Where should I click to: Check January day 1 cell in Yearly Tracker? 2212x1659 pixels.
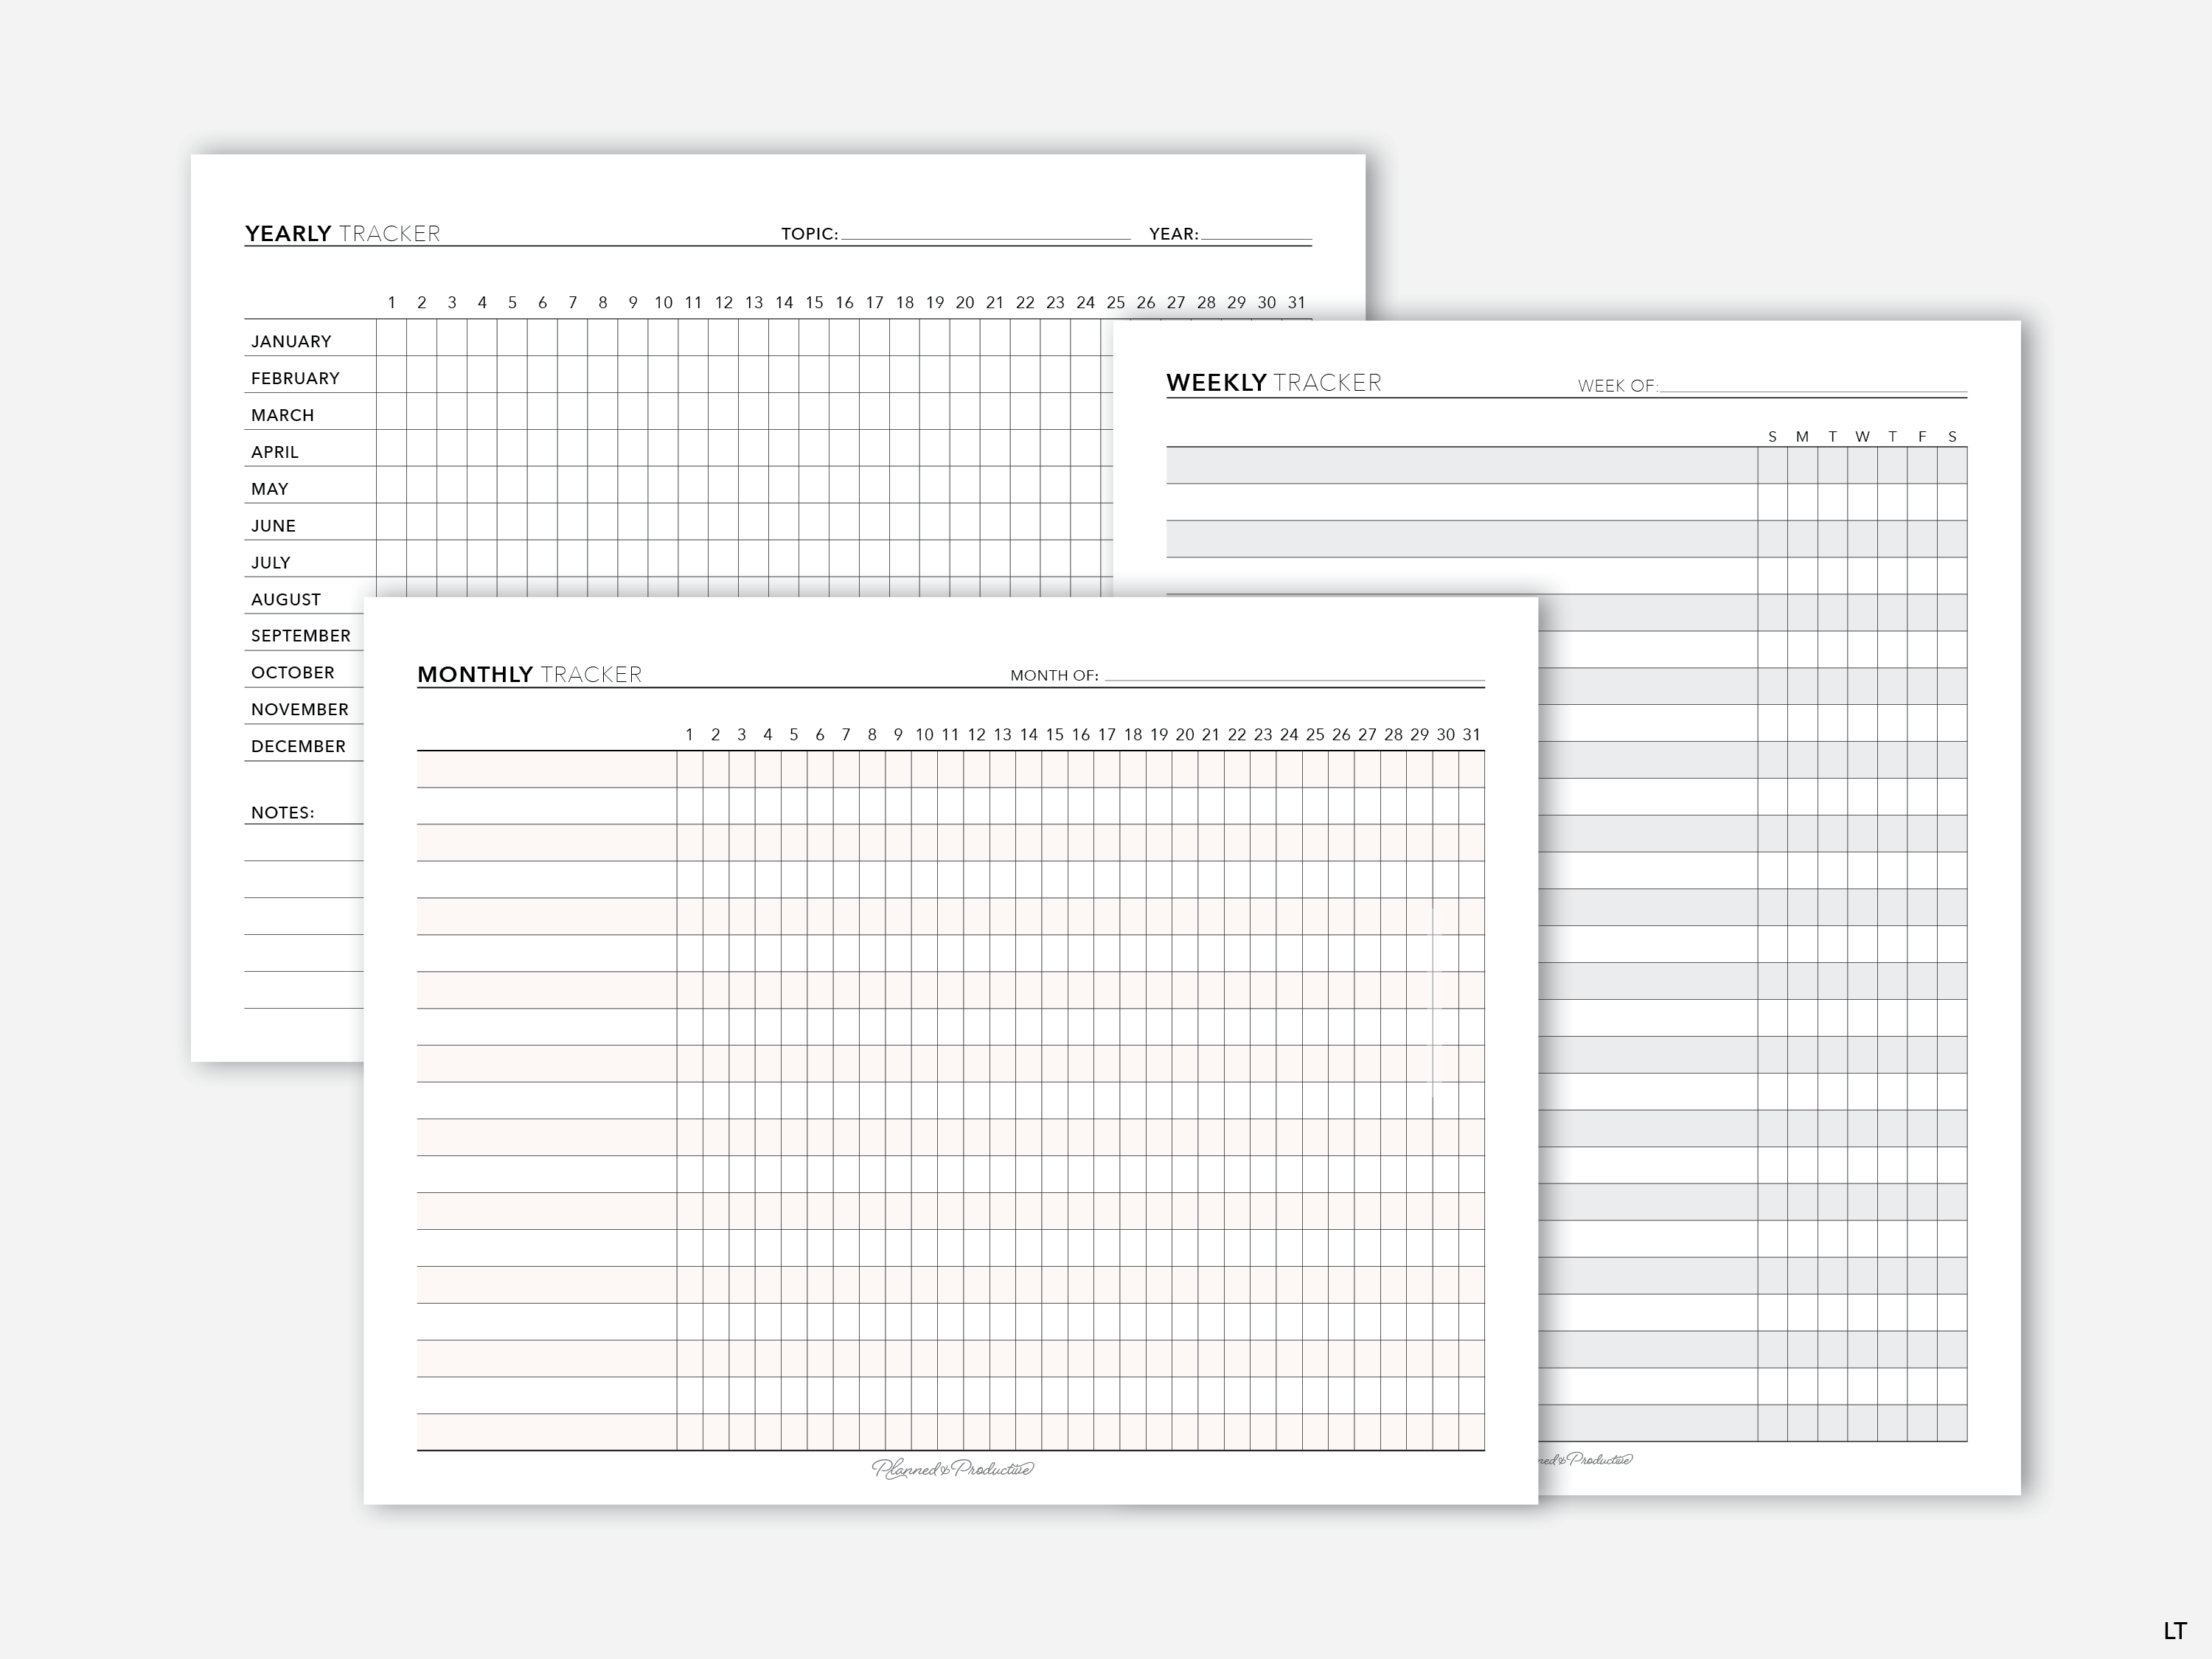click(x=391, y=338)
